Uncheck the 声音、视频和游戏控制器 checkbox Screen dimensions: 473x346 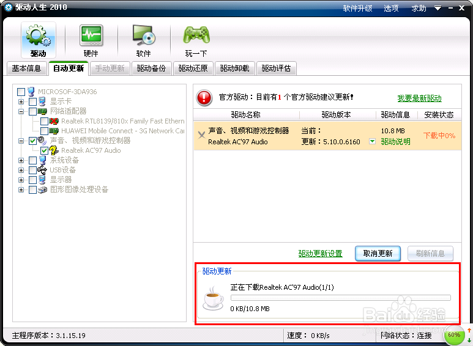tap(32, 141)
